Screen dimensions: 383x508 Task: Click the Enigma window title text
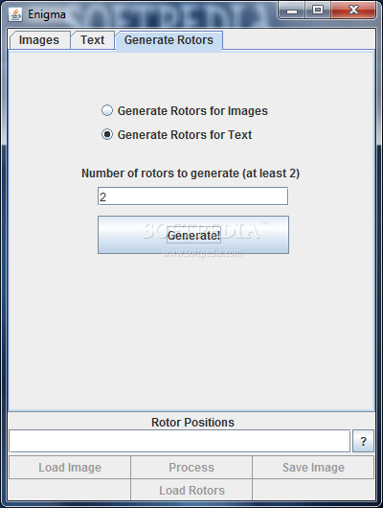click(x=47, y=14)
